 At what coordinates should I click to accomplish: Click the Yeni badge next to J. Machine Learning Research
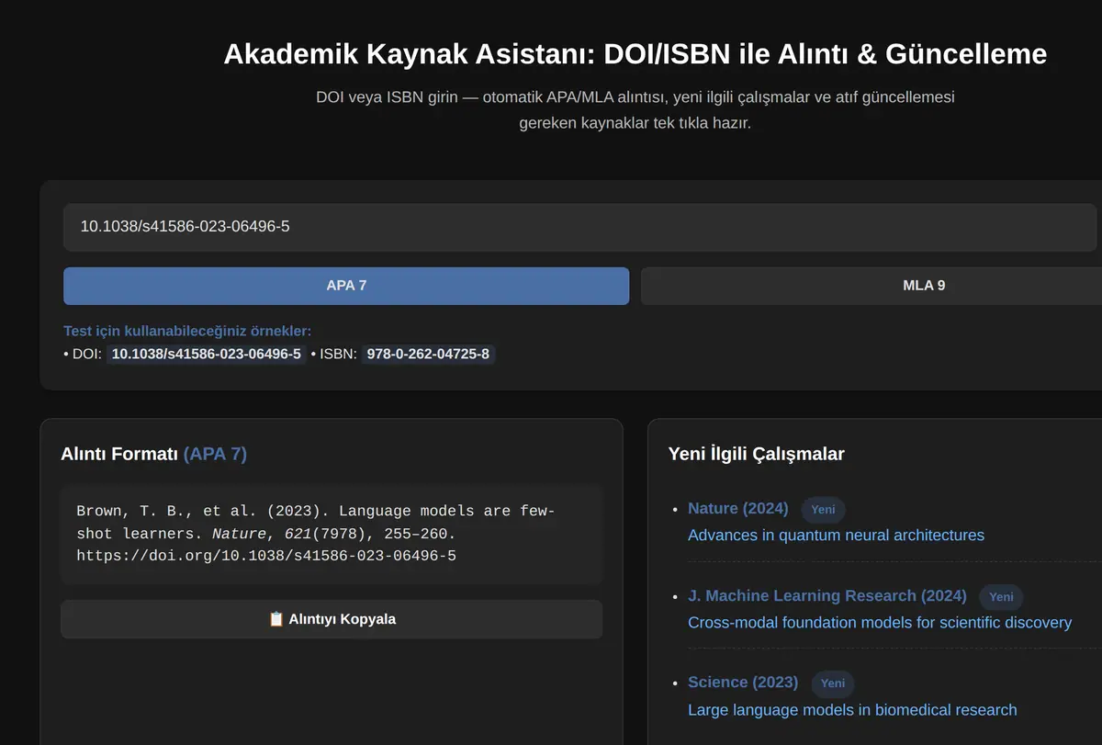[1001, 597]
